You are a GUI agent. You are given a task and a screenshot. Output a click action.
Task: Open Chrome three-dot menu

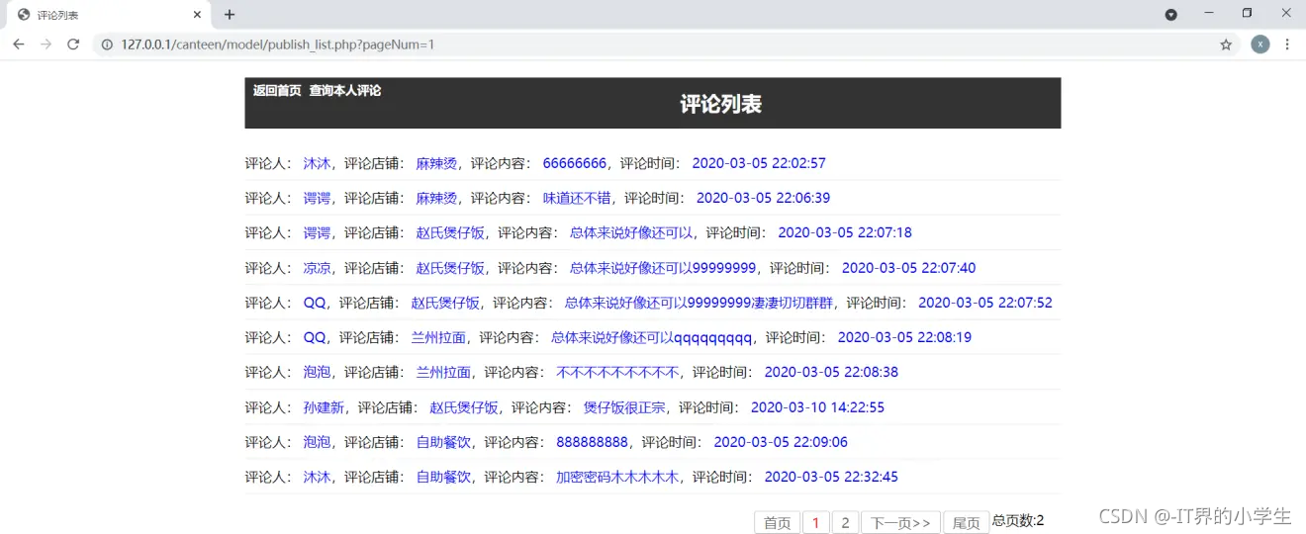pos(1287,44)
